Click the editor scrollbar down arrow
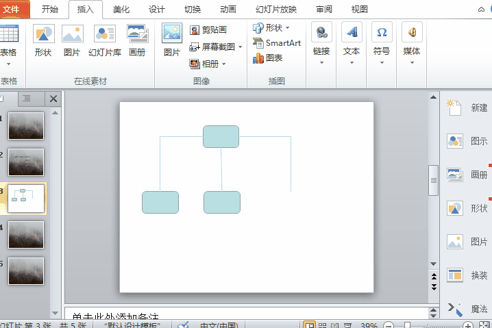This screenshot has width=492, height=328. (x=433, y=264)
